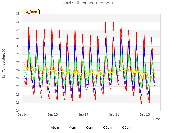Click the yellow -32cm legend swatch
Viewport: 177px width, 133px height.
click(118, 128)
